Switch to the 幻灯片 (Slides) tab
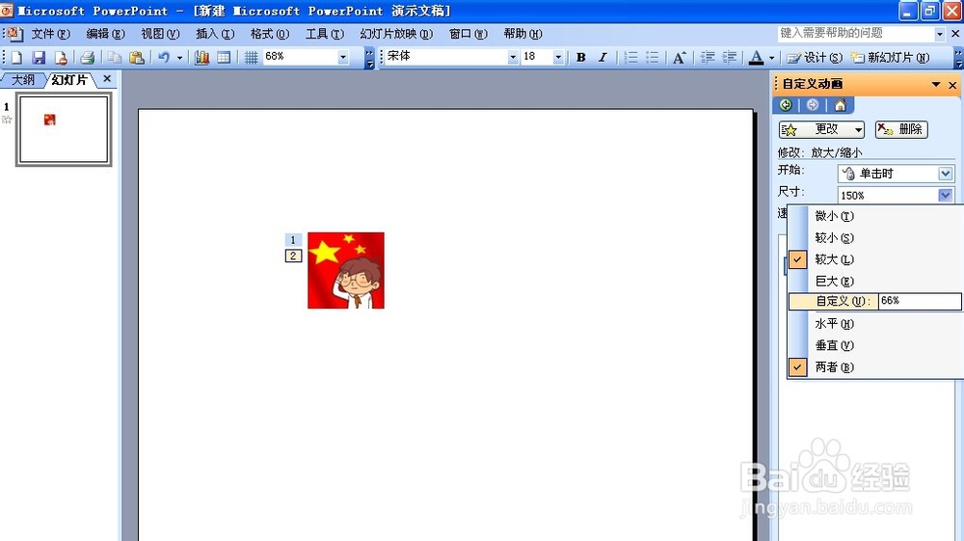964x541 pixels. click(70, 80)
